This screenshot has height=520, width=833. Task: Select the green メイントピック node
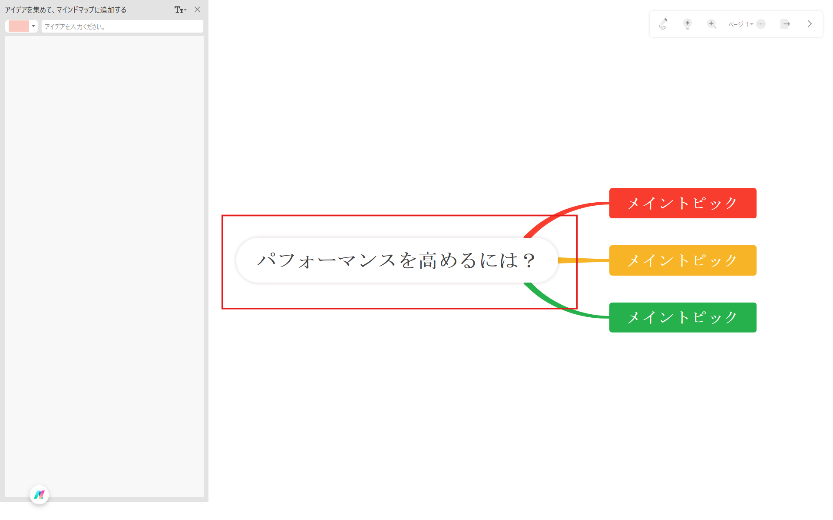click(682, 317)
